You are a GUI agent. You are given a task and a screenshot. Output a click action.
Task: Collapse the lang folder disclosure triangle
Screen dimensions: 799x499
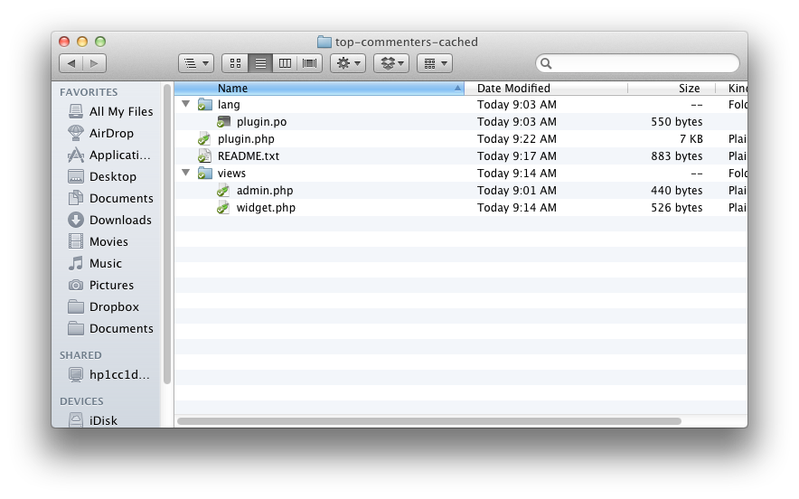click(186, 104)
